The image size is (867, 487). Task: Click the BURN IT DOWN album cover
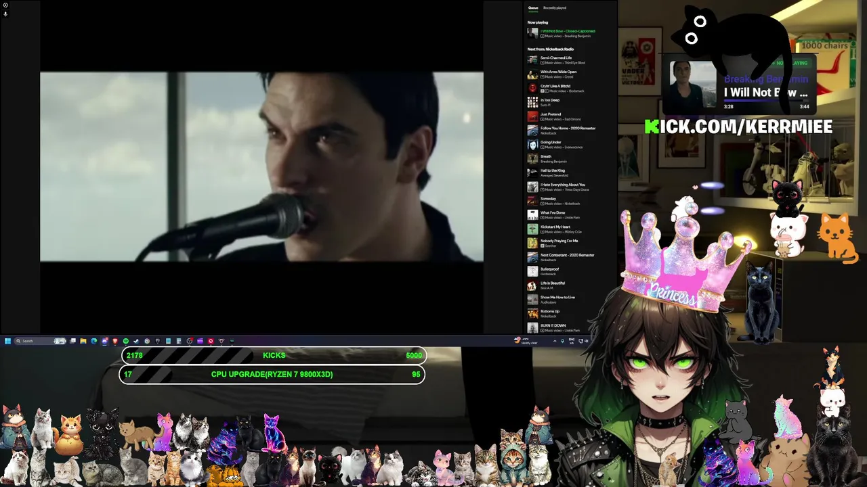pyautogui.click(x=533, y=327)
